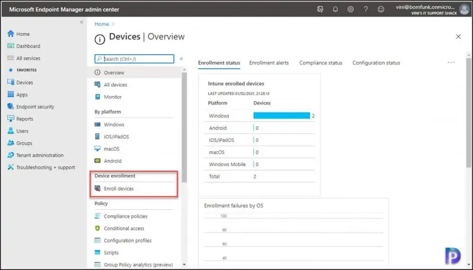The width and height of the screenshot is (473, 270).
Task: Click the macOS platform icon
Action: coord(97,149)
